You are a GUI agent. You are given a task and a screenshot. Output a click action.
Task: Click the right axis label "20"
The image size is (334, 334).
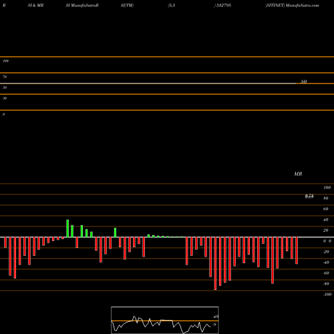325,230
